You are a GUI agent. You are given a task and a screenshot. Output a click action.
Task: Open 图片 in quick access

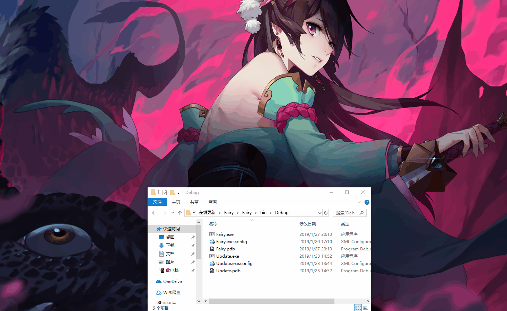(x=170, y=262)
